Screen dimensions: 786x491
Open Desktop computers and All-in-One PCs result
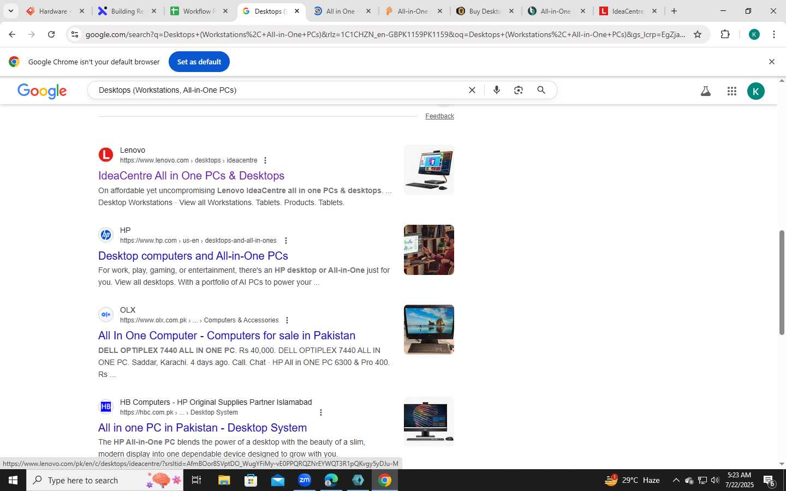coord(193,256)
